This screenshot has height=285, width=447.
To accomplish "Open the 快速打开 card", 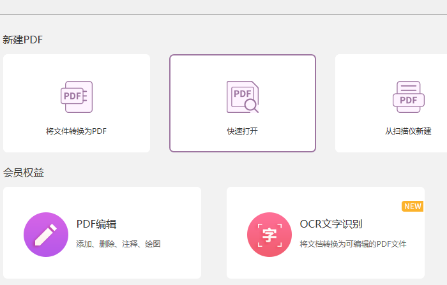I will point(243,103).
